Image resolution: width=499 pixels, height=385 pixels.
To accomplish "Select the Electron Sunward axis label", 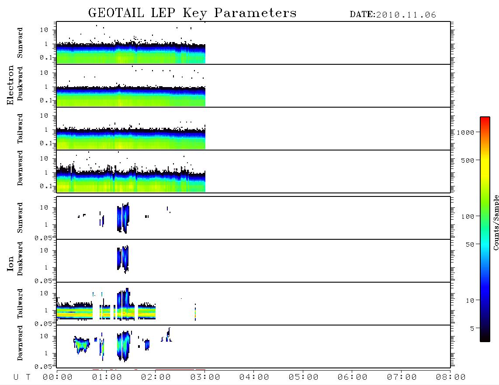I will [x=20, y=43].
